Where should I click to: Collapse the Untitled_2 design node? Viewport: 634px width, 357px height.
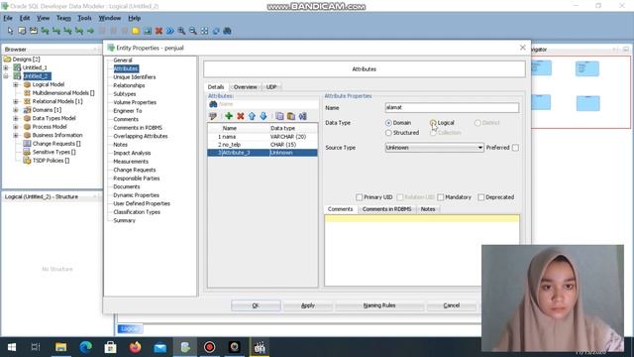pos(6,76)
